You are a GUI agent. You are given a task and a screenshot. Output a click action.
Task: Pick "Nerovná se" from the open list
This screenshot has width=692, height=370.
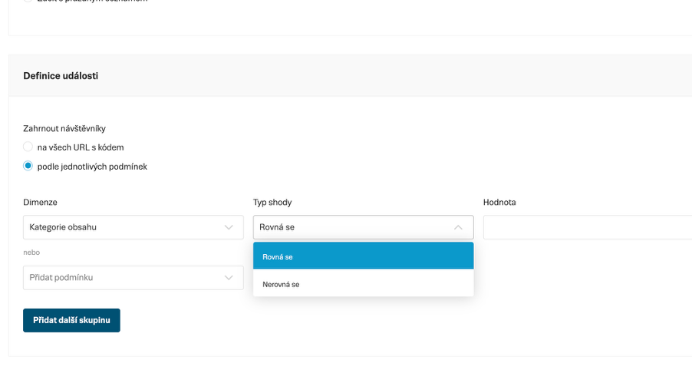coord(363,284)
